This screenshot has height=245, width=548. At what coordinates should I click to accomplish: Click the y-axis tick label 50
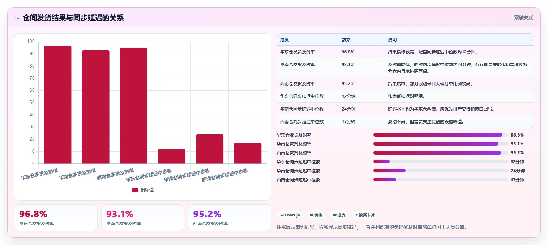pos(32,103)
